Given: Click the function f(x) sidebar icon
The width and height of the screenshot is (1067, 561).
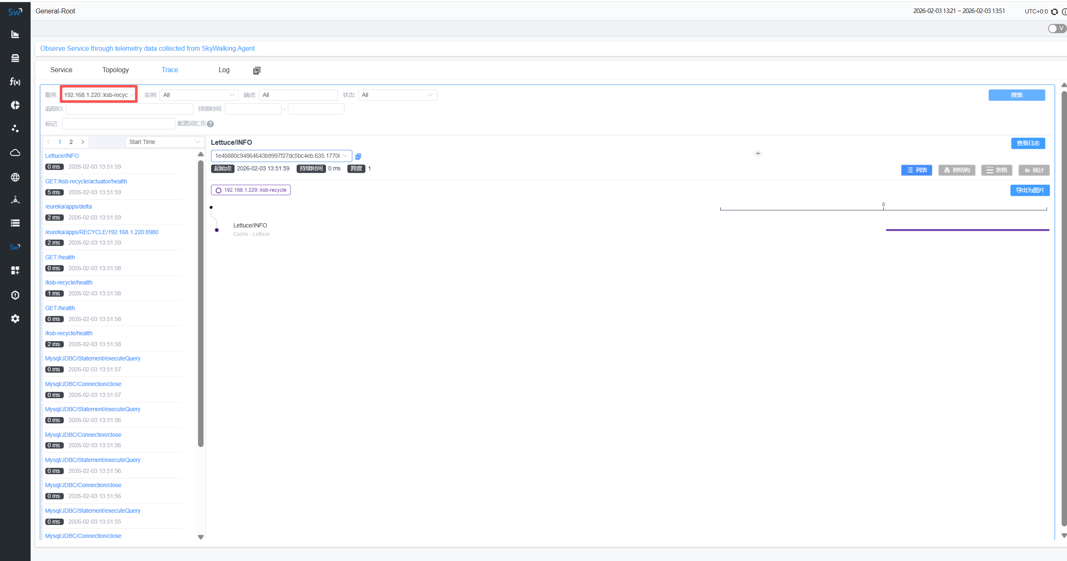Looking at the screenshot, I should [15, 81].
